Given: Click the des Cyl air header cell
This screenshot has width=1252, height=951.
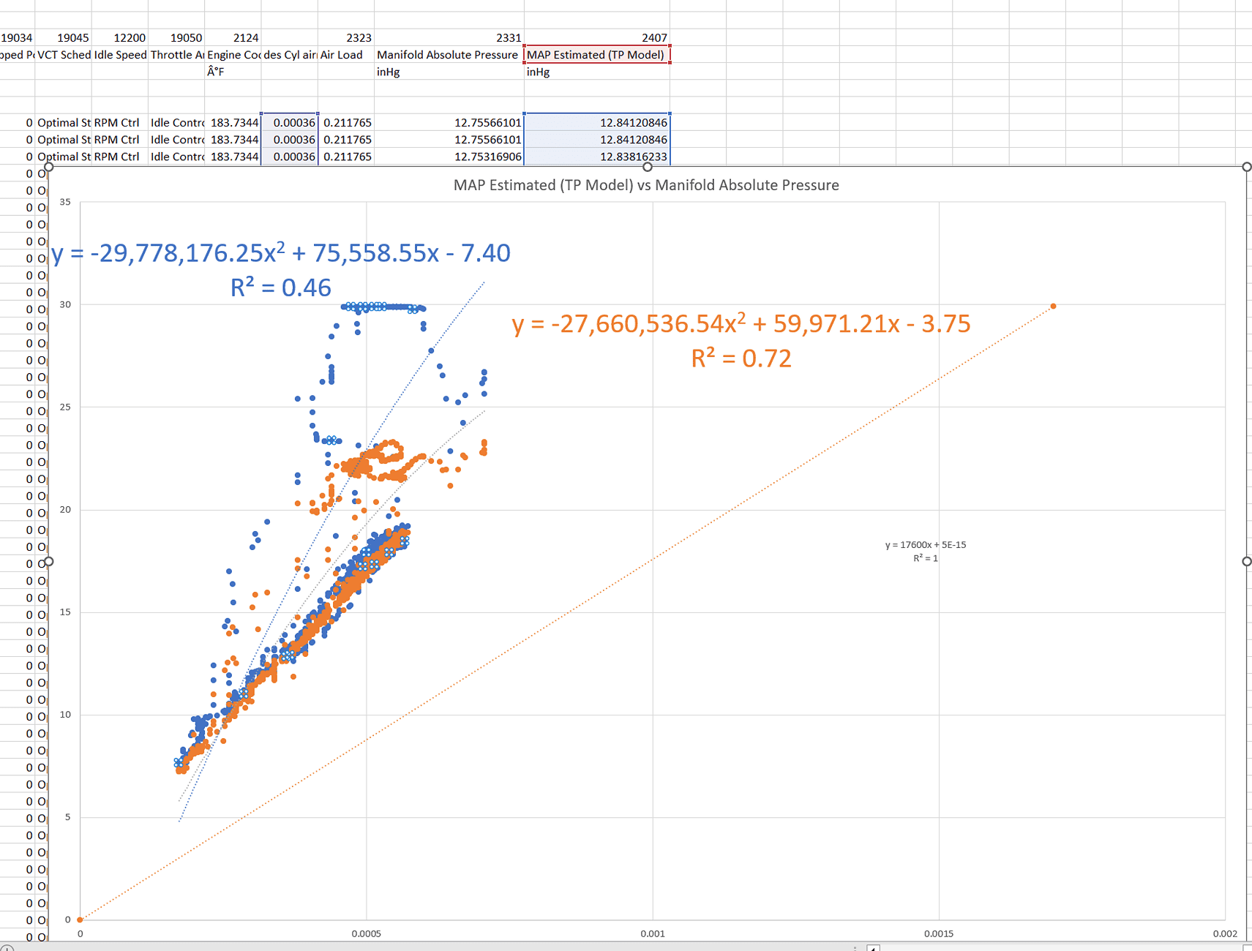Looking at the screenshot, I should pos(290,55).
